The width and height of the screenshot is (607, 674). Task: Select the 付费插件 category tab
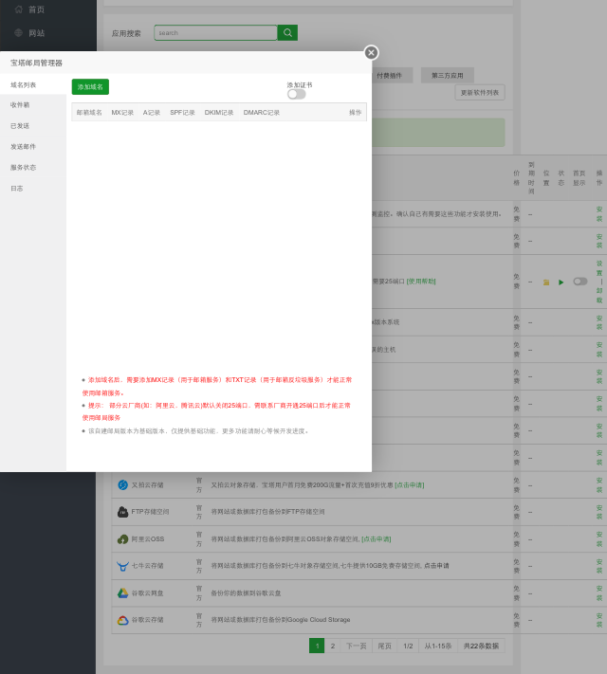[x=389, y=75]
